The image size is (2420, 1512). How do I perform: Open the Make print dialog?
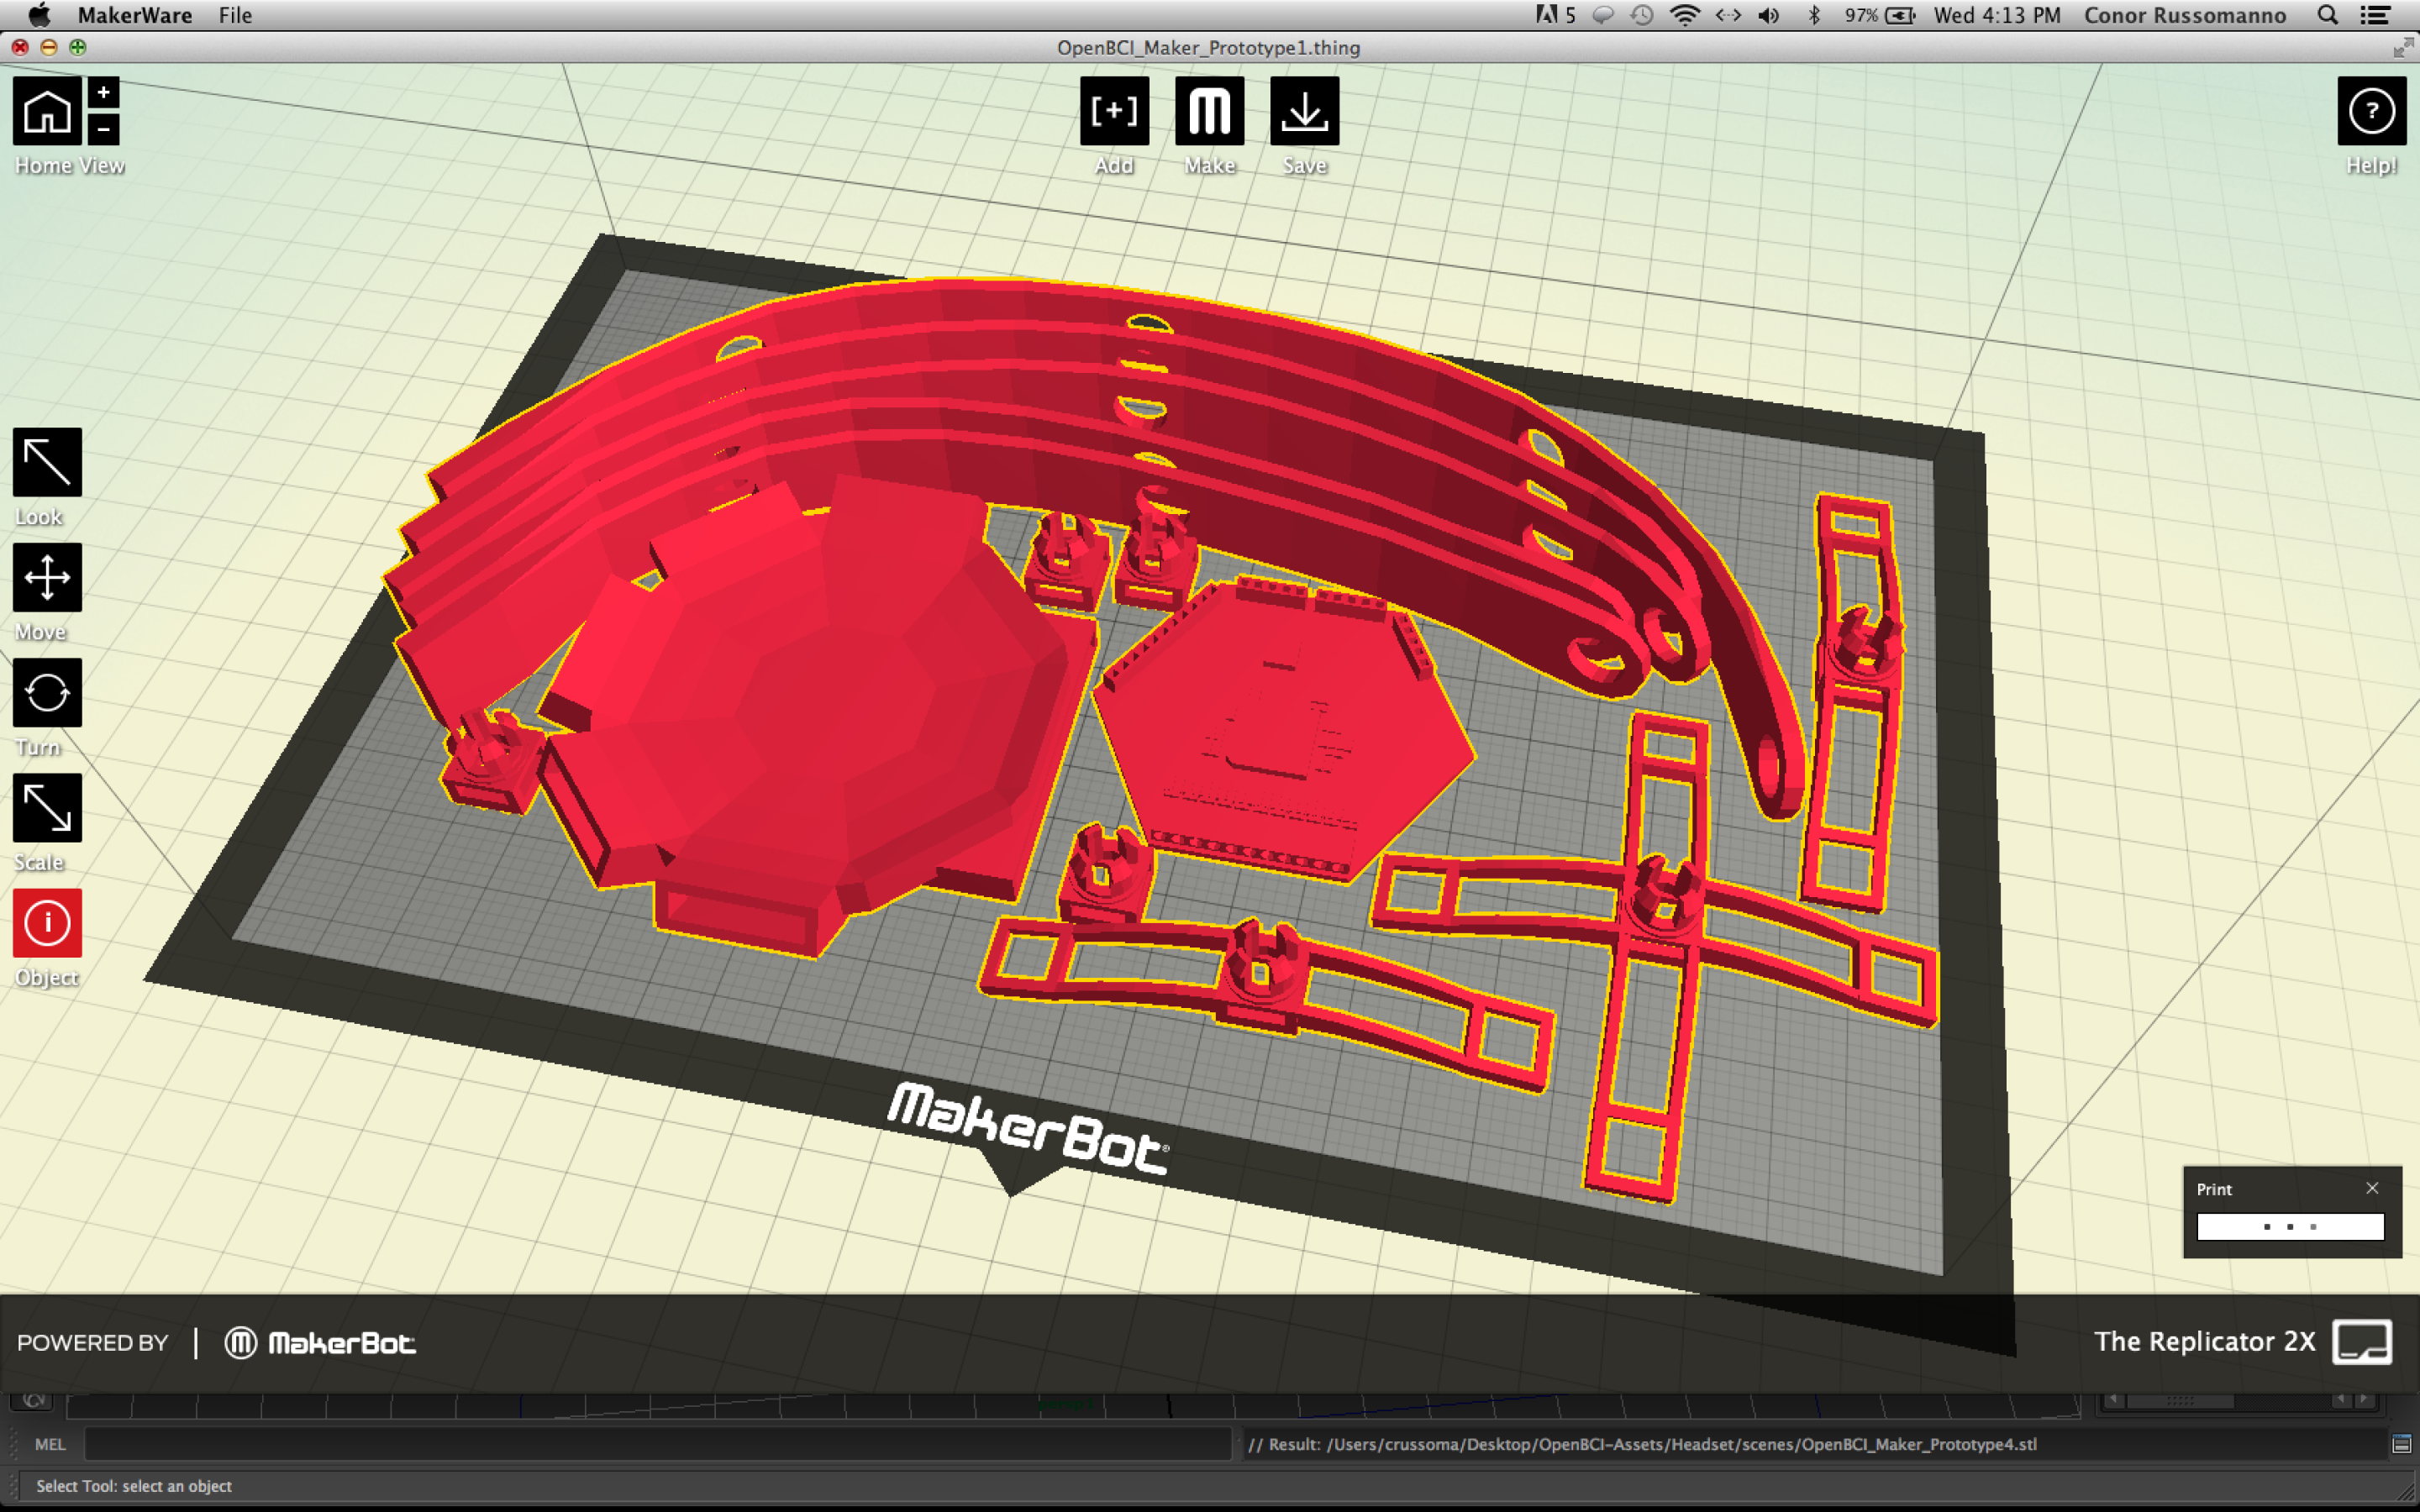1209,111
